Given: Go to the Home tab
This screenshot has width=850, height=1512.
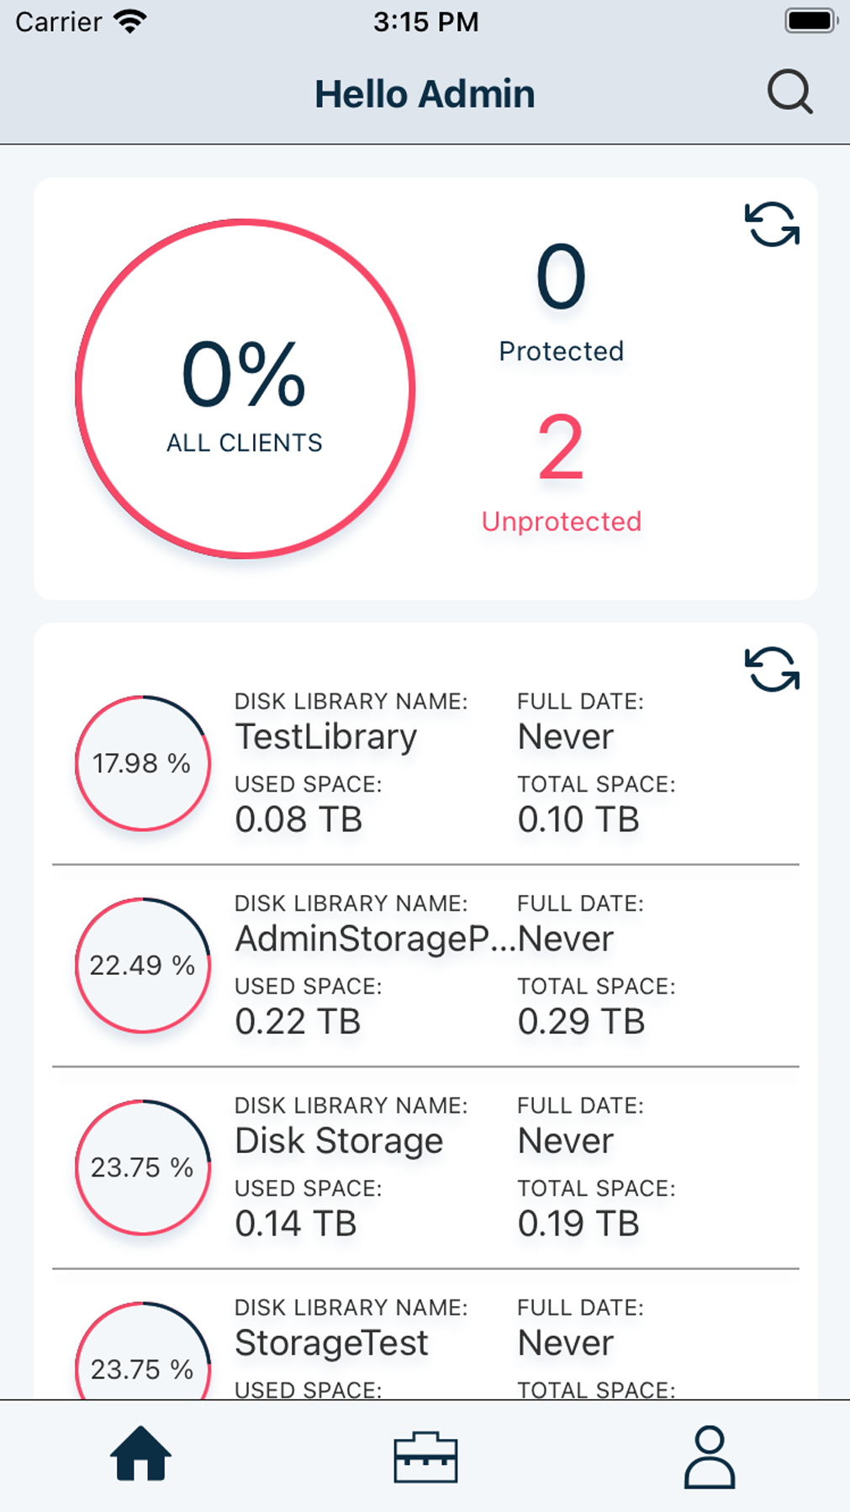Looking at the screenshot, I should coord(140,1454).
